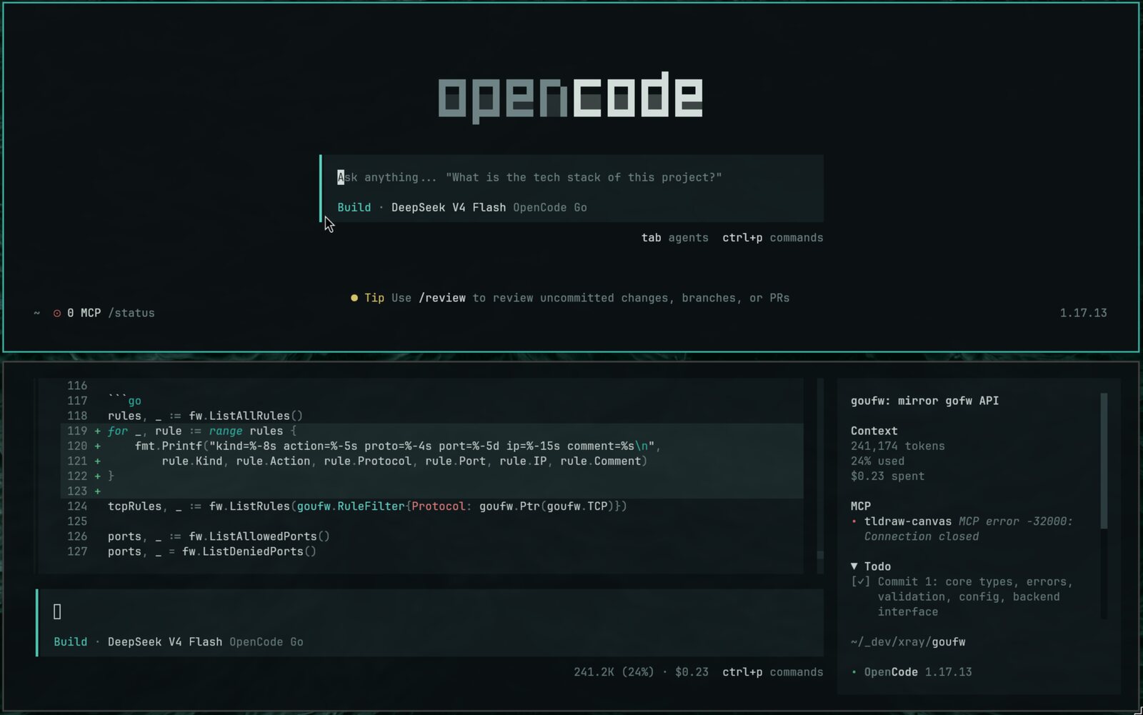Click the /review command in the tip
This screenshot has width=1143, height=715.
[442, 298]
